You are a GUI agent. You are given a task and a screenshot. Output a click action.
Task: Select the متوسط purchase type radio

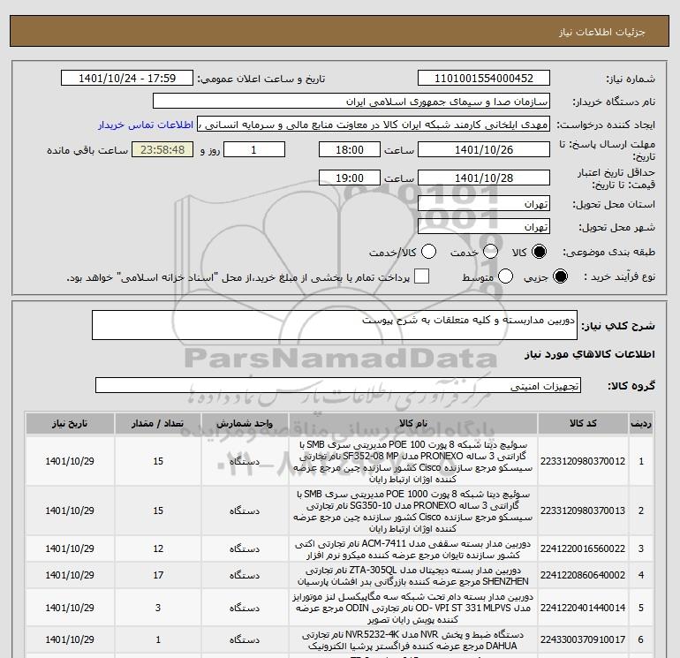(506, 276)
